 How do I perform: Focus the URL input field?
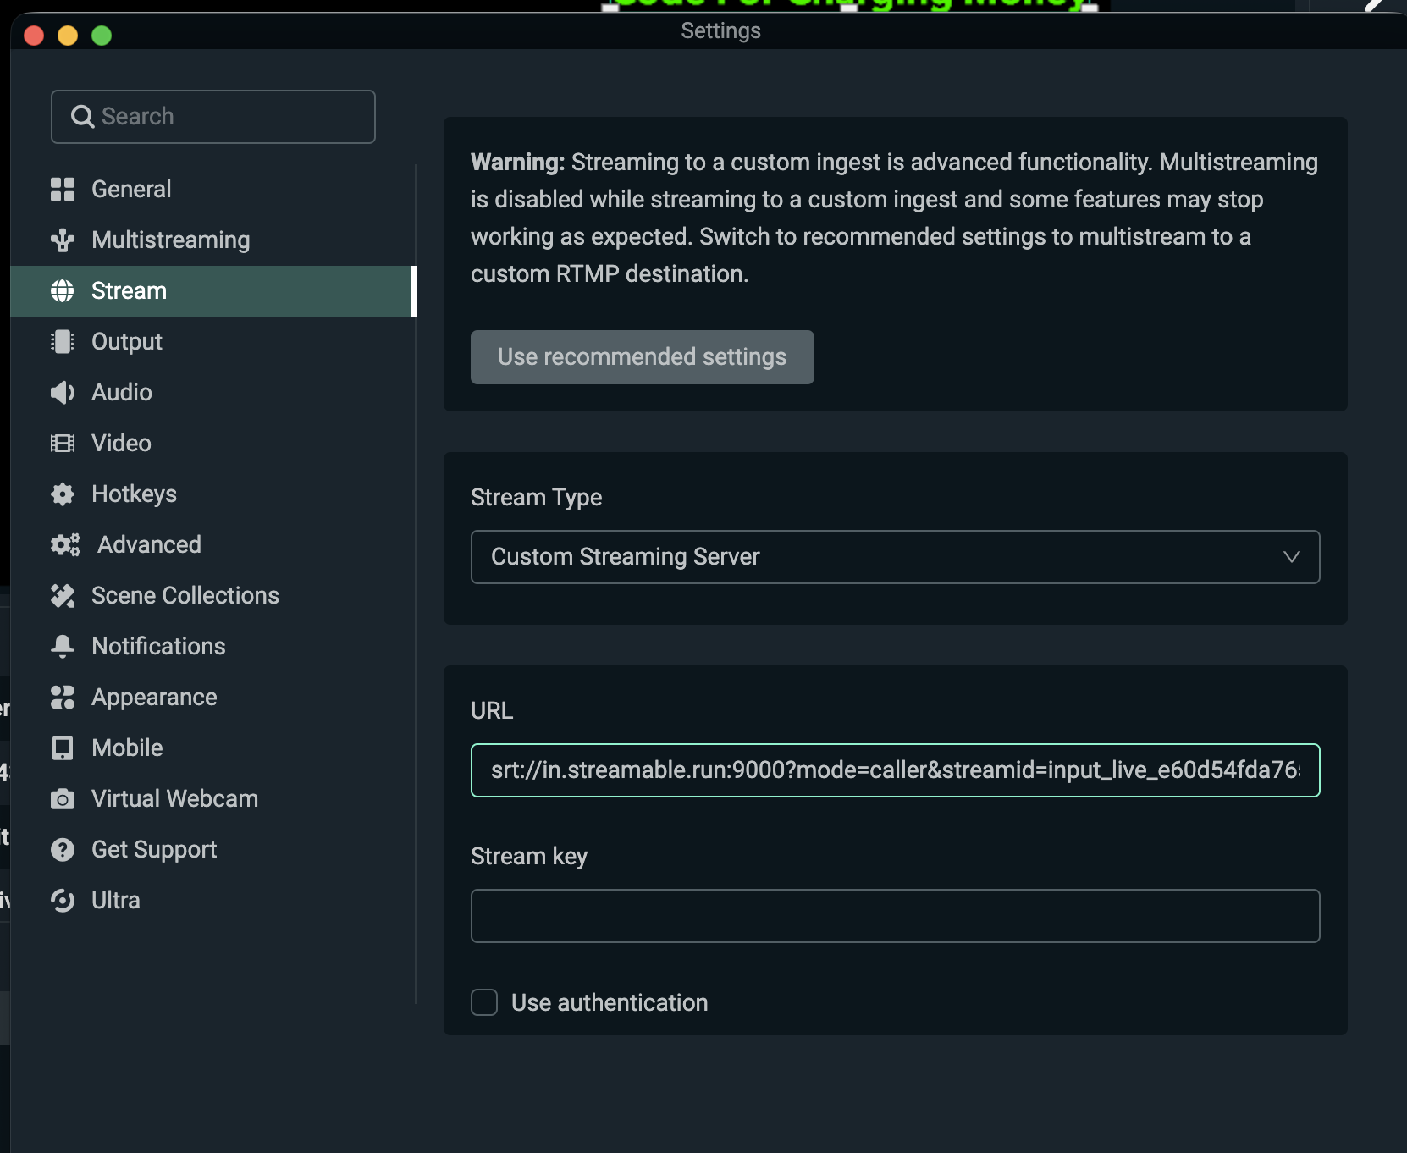tap(895, 770)
